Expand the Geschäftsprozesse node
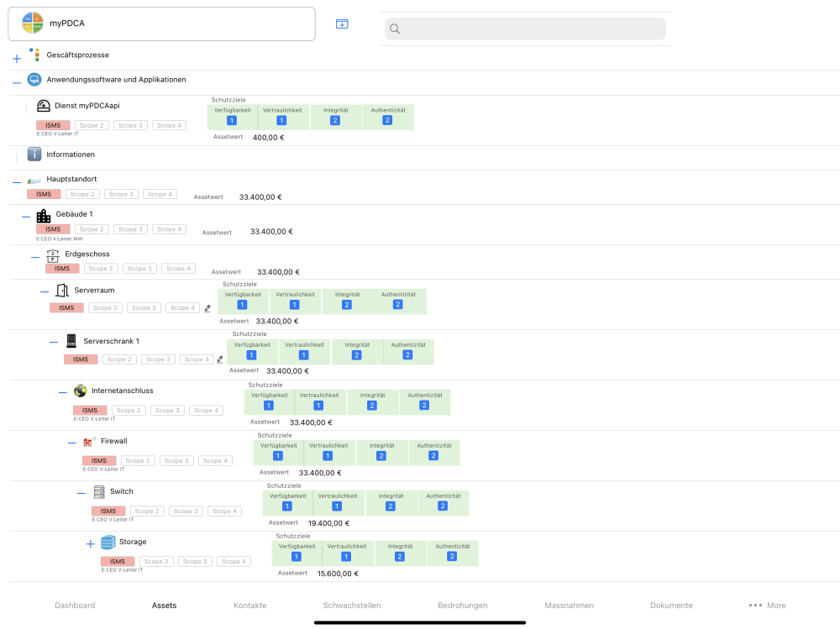The image size is (840, 629). point(17,59)
